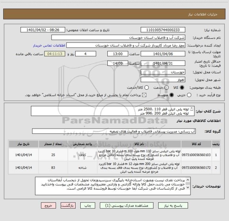Viewport: 229px width, 221px height.
Task: Click the نام کالا column header
Action: pos(139,144)
